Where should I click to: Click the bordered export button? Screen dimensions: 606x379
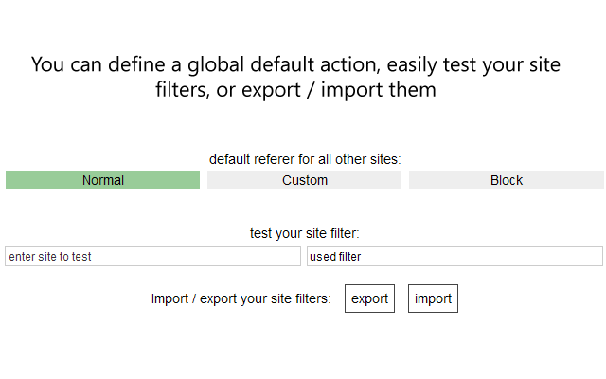[369, 298]
